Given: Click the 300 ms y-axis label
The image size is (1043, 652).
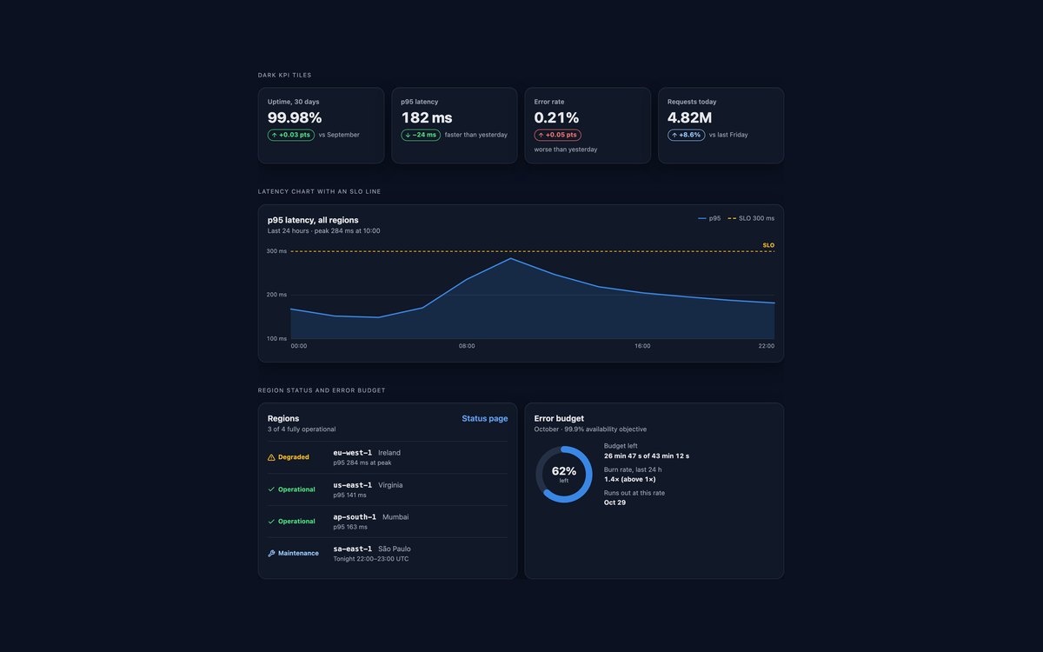Looking at the screenshot, I should click(276, 251).
